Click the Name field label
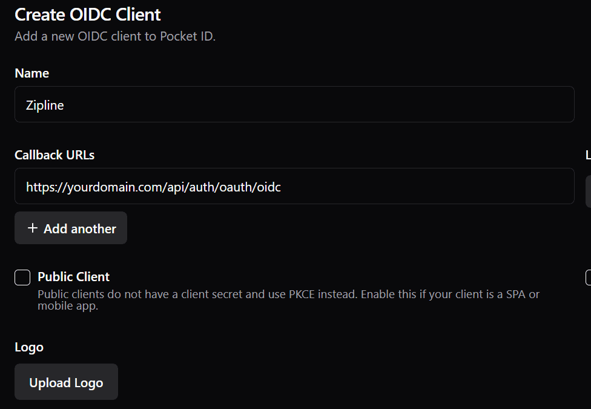 31,73
